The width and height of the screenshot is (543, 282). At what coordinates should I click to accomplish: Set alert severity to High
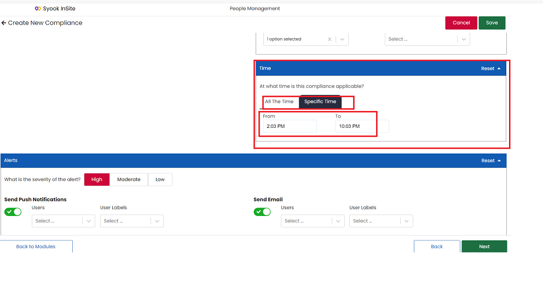point(97,180)
